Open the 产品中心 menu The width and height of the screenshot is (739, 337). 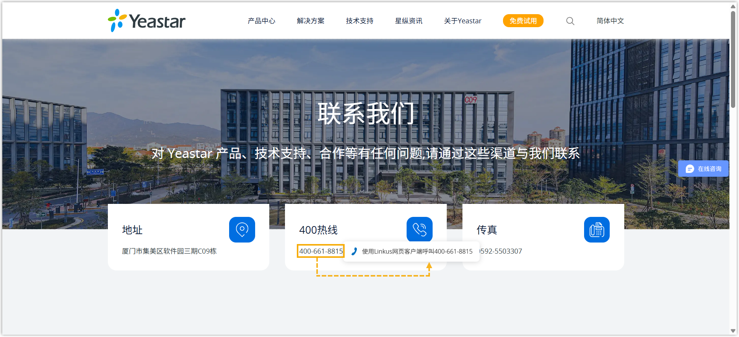click(x=261, y=21)
